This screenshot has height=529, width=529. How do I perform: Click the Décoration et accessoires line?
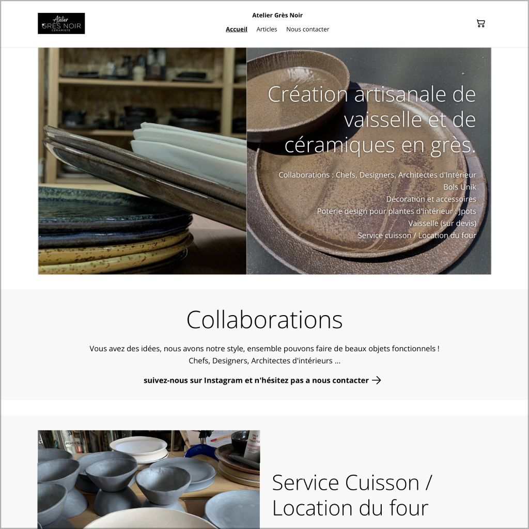(431, 199)
